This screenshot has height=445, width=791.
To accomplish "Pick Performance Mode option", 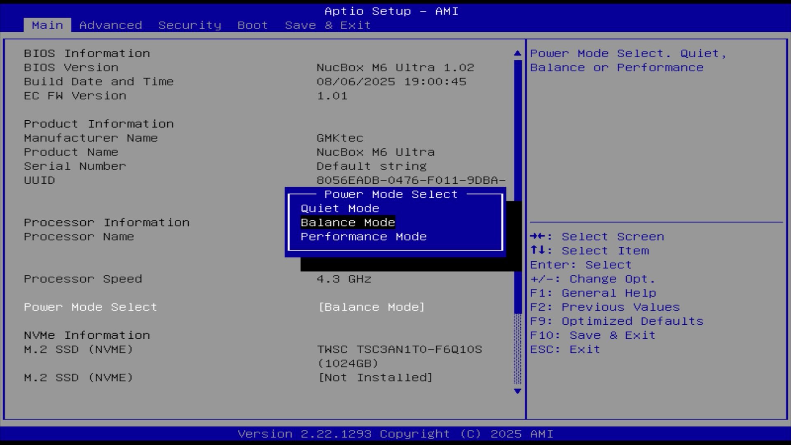I will coord(363,237).
